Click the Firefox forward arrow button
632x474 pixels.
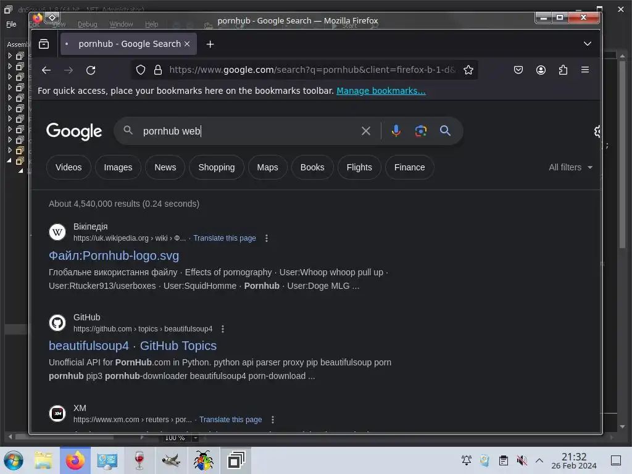click(69, 70)
